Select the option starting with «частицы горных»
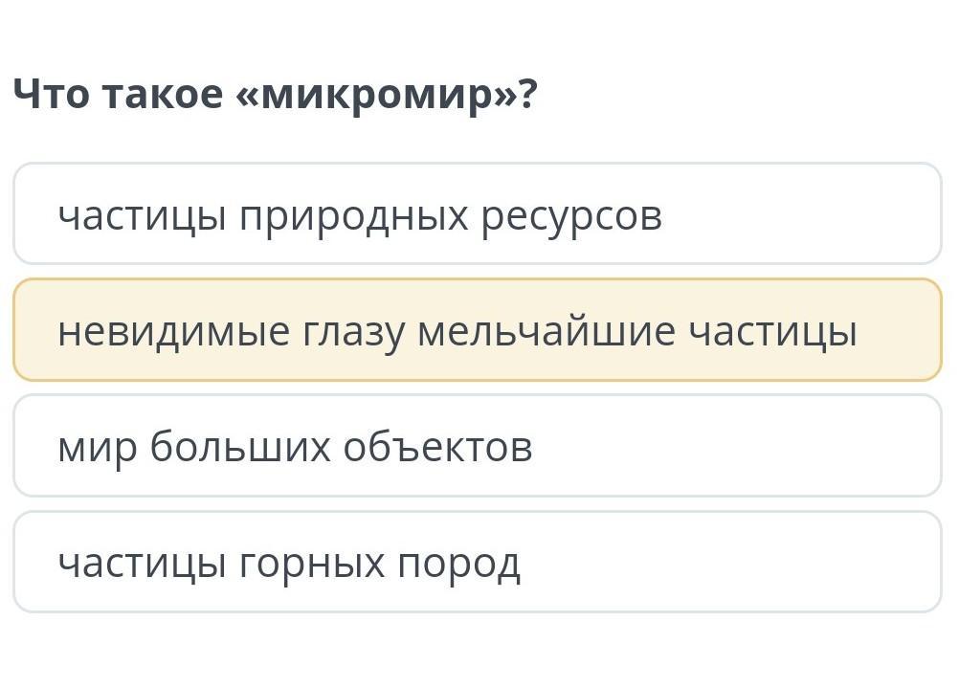 477,563
